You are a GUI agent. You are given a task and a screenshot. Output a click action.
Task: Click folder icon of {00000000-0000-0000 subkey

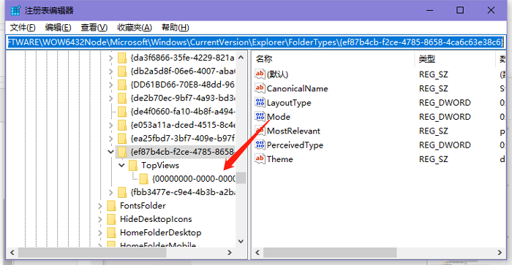144,179
